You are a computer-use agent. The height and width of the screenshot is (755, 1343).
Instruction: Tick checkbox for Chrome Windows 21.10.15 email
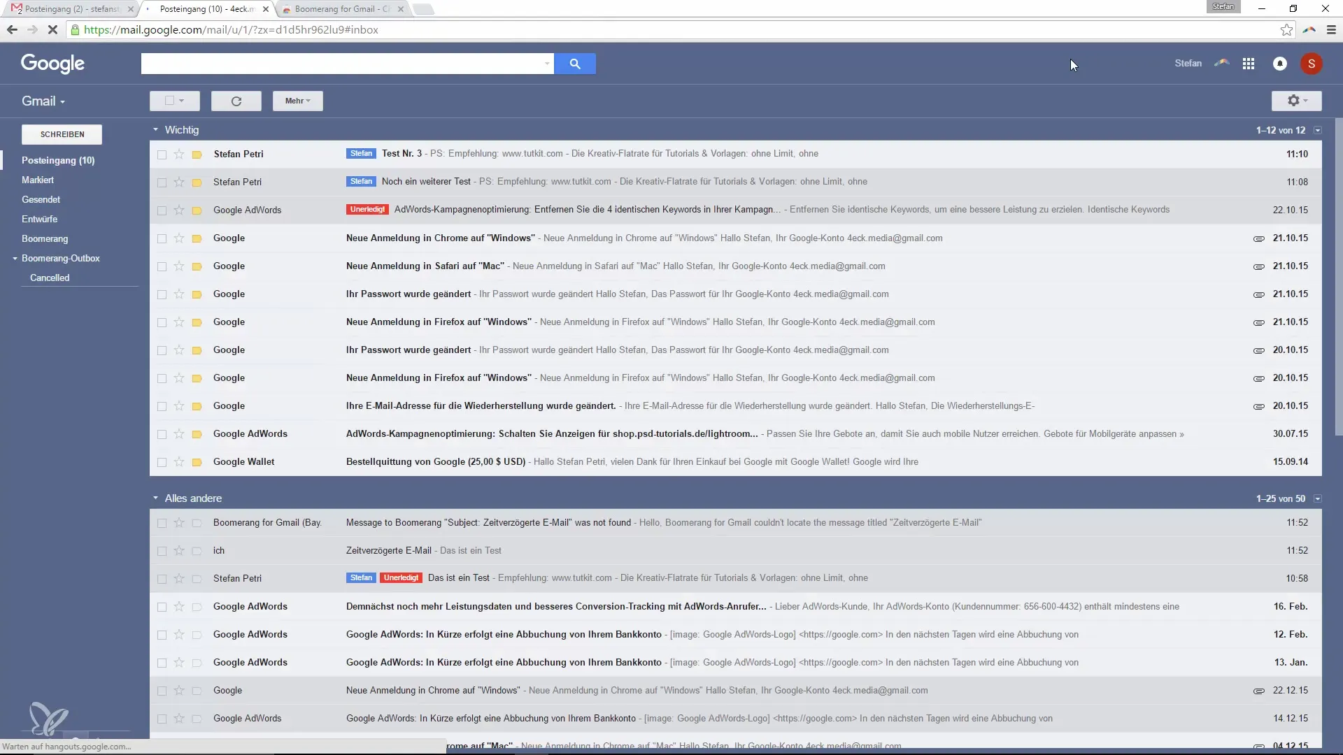click(x=162, y=238)
